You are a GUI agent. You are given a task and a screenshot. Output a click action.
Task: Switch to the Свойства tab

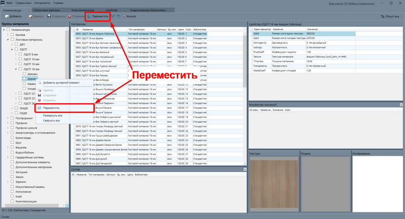(111, 10)
